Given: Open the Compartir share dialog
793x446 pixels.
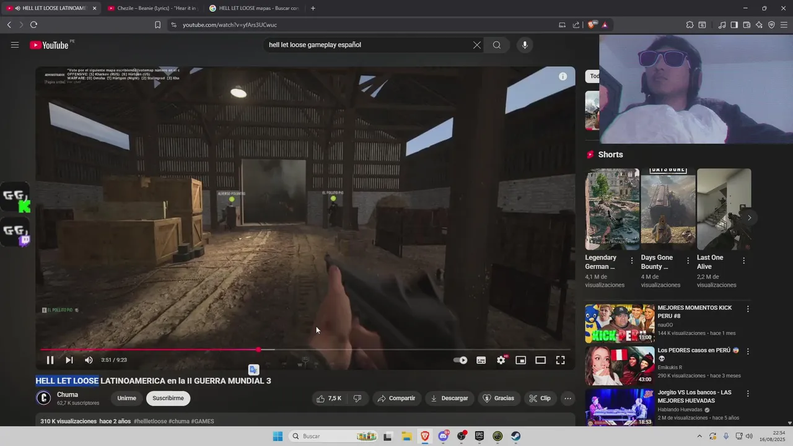Looking at the screenshot, I should click(x=396, y=398).
